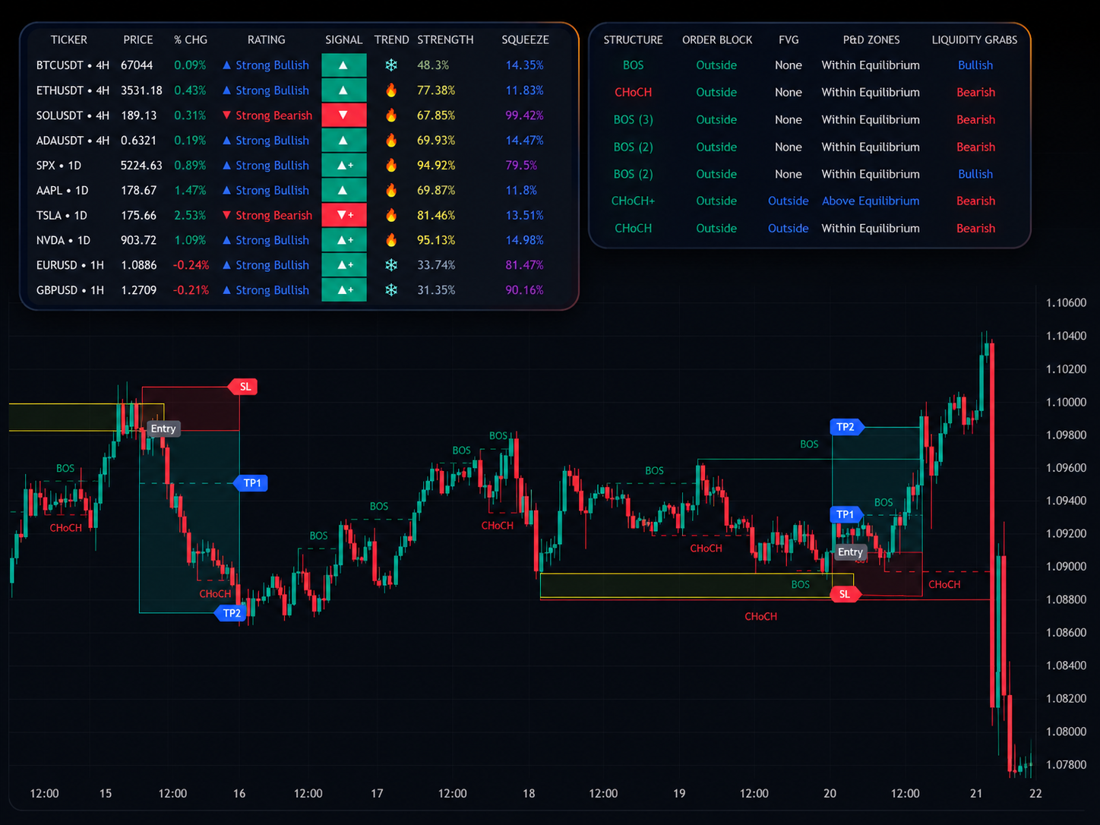The height and width of the screenshot is (825, 1100).
Task: Select the Above Equilibrium zone cell
Action: [871, 201]
